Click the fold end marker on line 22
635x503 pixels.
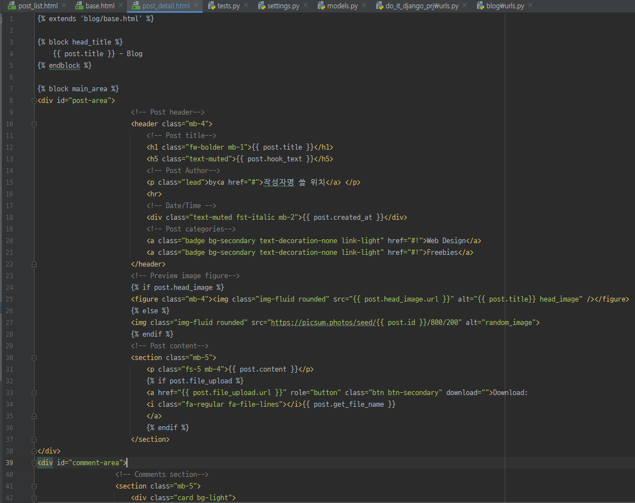(34, 264)
